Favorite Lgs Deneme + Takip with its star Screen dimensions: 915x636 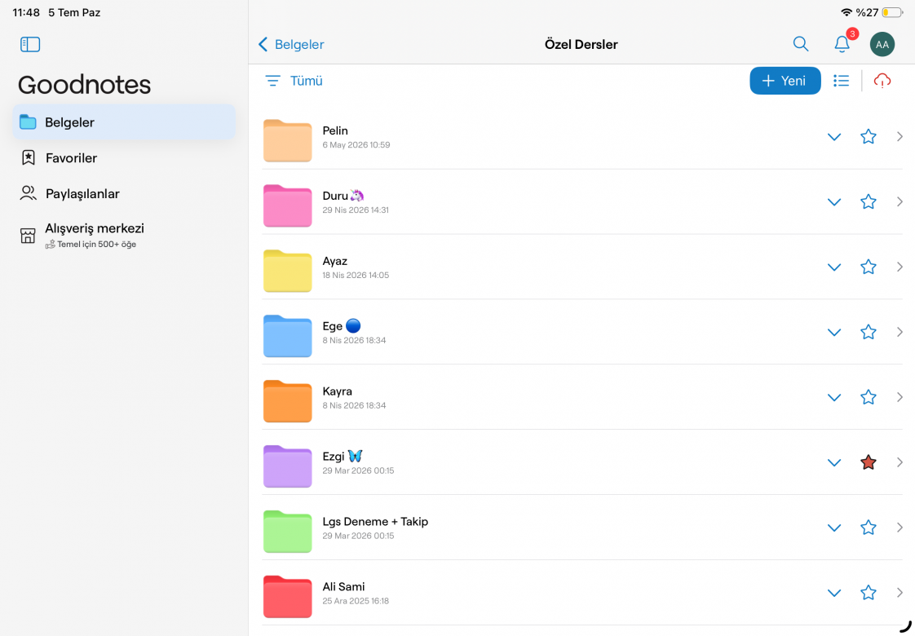869,528
